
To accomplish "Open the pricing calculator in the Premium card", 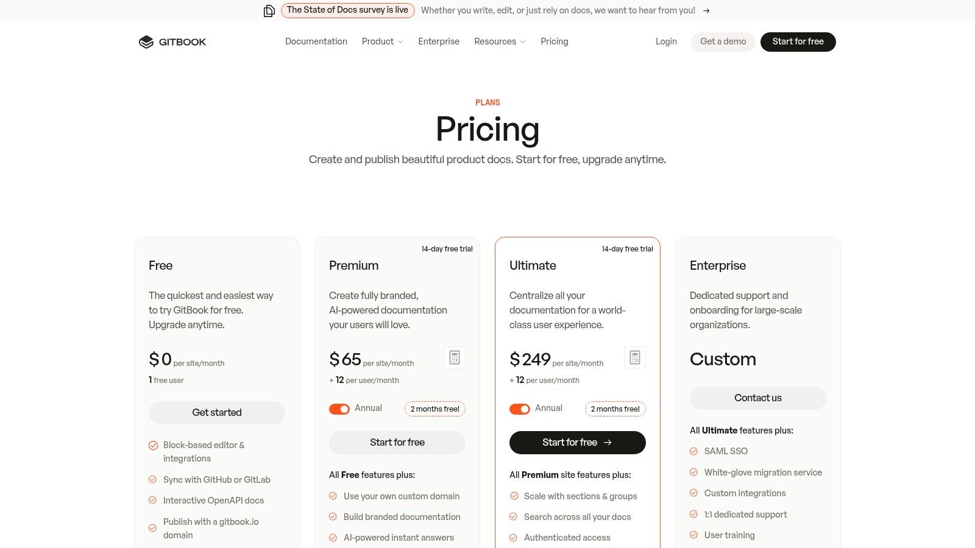I will click(455, 357).
